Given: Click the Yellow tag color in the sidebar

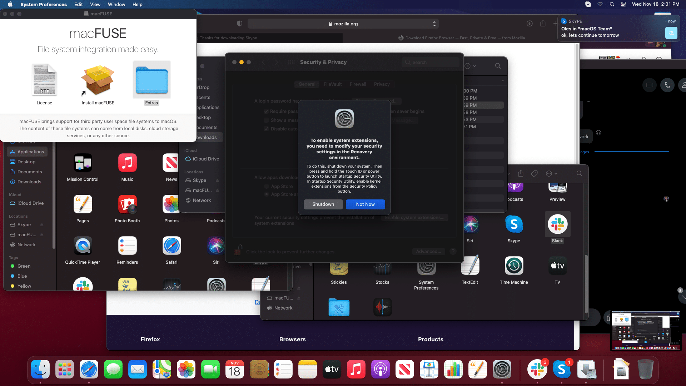Looking at the screenshot, I should [24, 286].
